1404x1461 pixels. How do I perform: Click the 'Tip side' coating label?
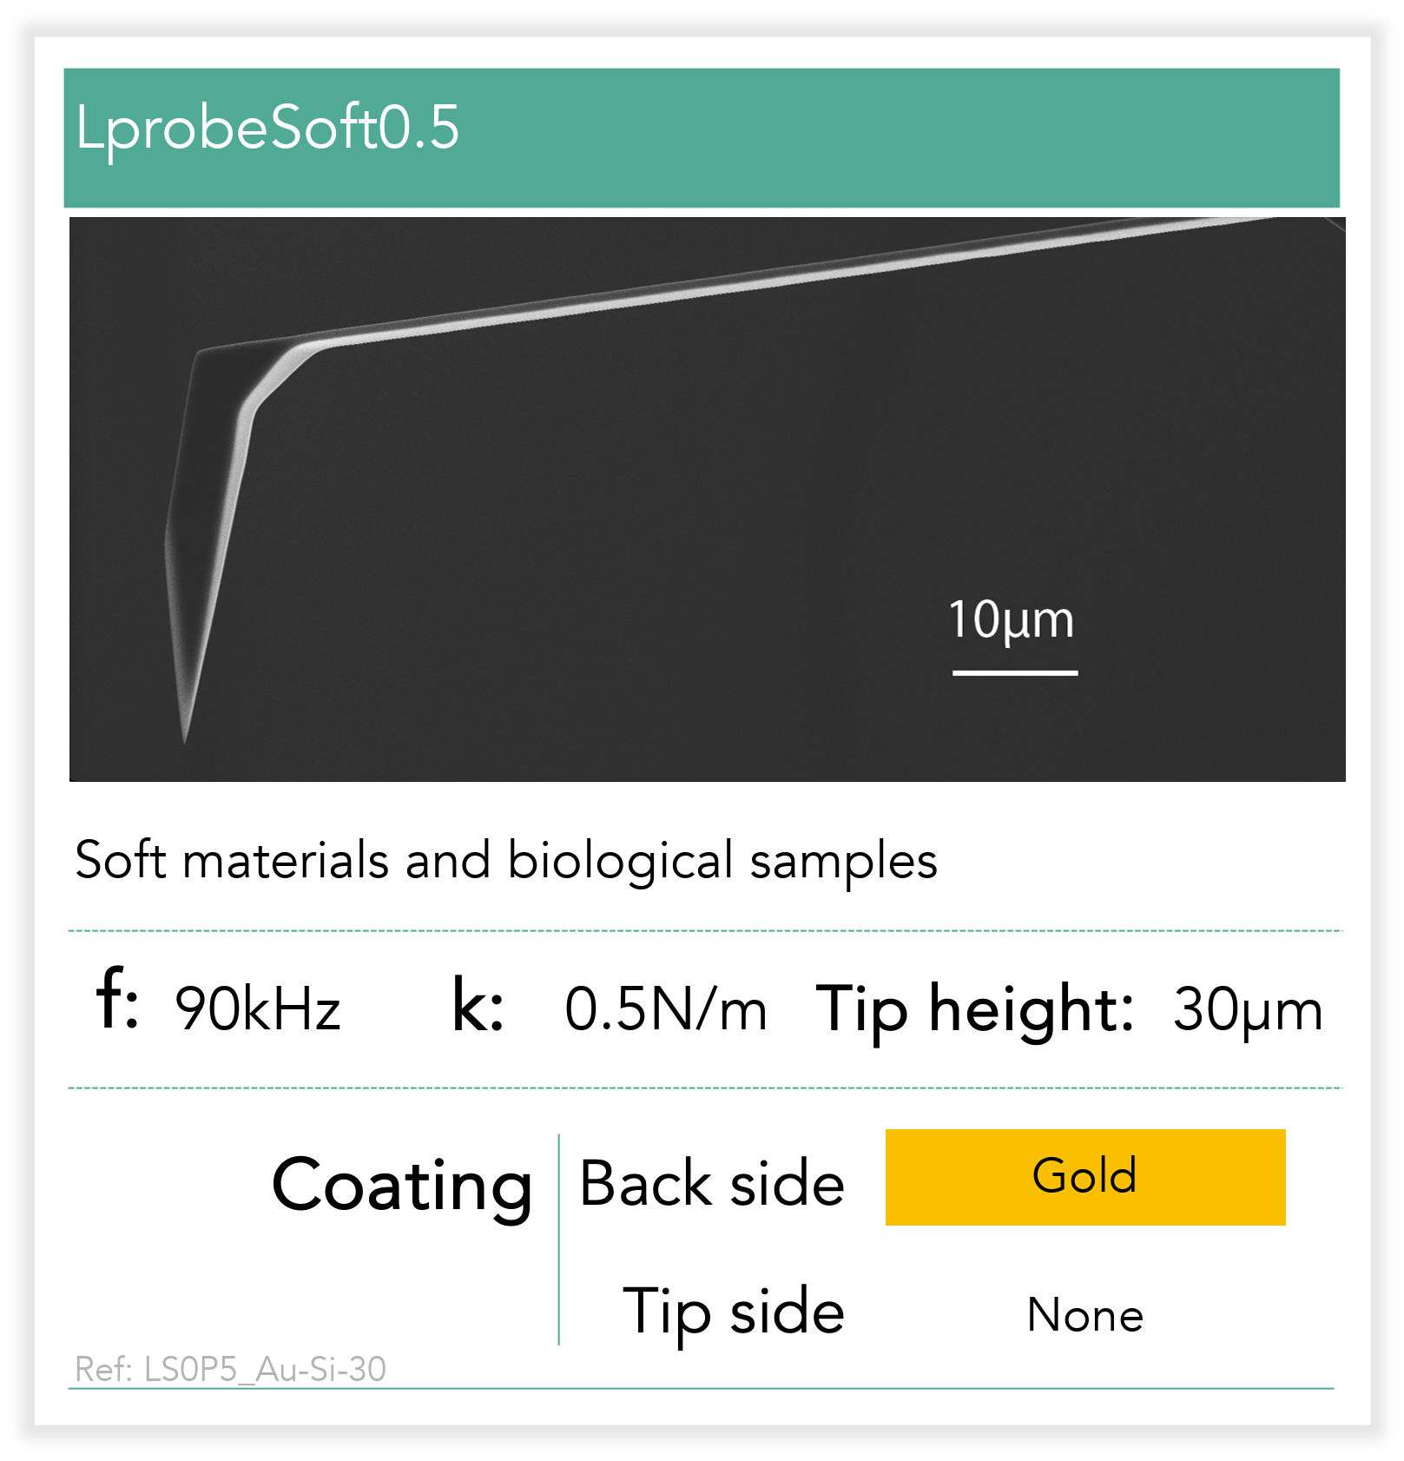click(x=734, y=1312)
